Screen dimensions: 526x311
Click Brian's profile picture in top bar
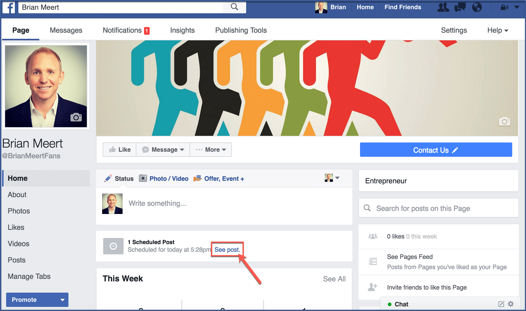[x=321, y=7]
